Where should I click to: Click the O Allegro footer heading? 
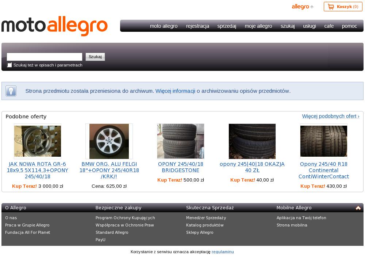[16, 208]
